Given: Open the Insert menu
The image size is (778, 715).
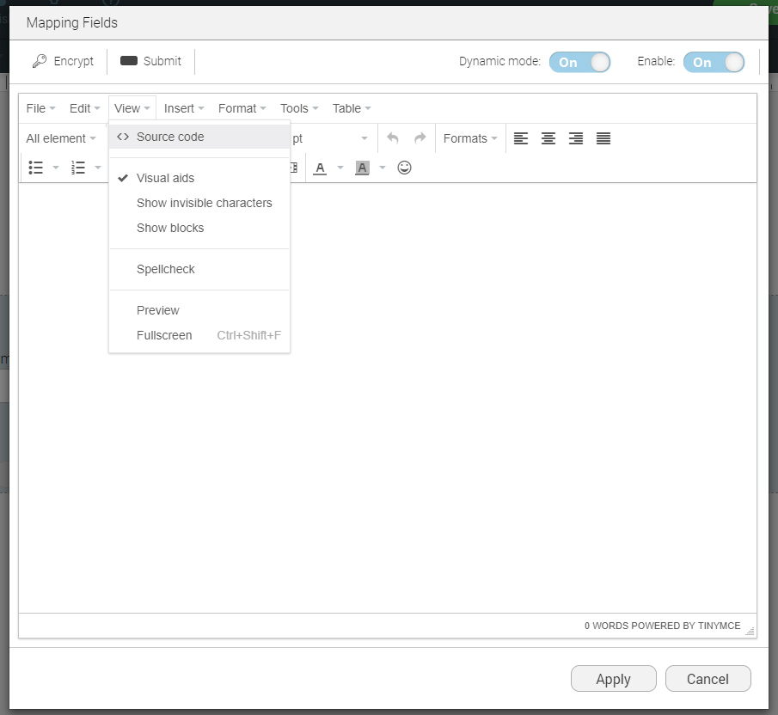Looking at the screenshot, I should 179,108.
